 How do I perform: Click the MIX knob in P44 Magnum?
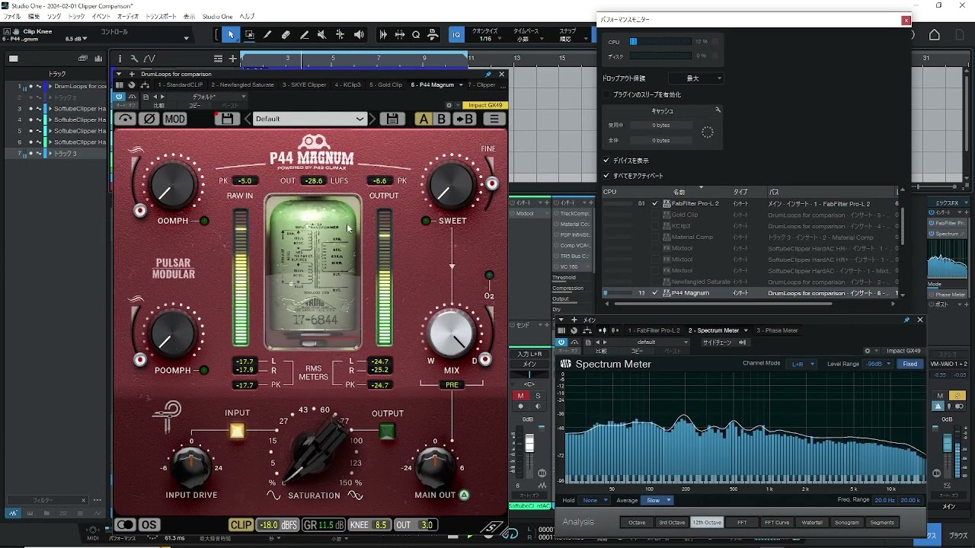pyautogui.click(x=452, y=333)
